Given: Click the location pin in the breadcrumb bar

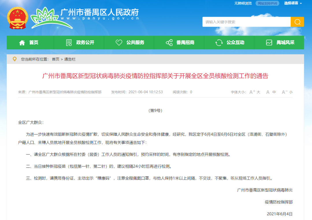Looking at the screenshot, I should coord(14,59).
